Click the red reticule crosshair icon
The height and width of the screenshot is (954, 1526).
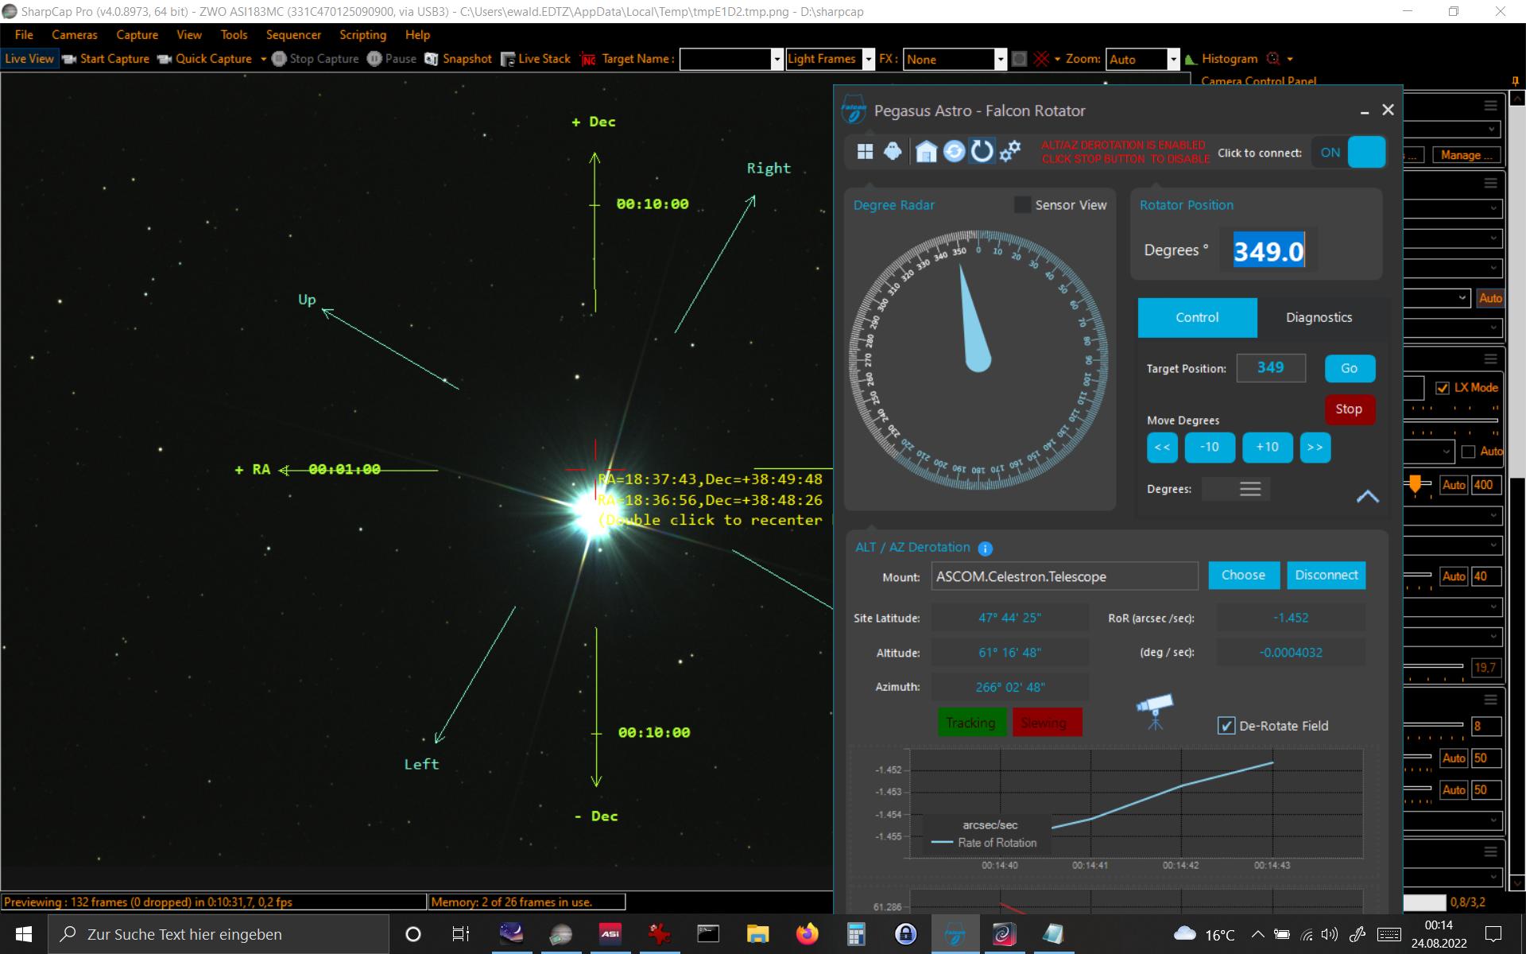tap(1042, 59)
